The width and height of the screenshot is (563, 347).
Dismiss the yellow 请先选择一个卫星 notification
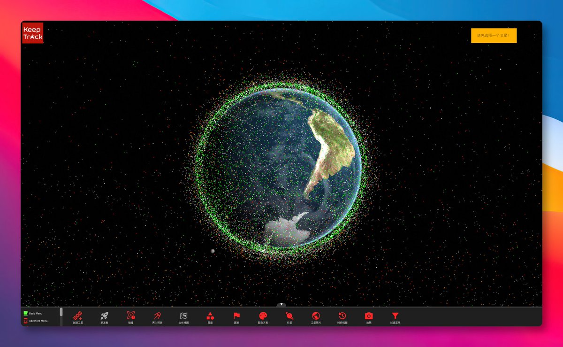point(494,35)
